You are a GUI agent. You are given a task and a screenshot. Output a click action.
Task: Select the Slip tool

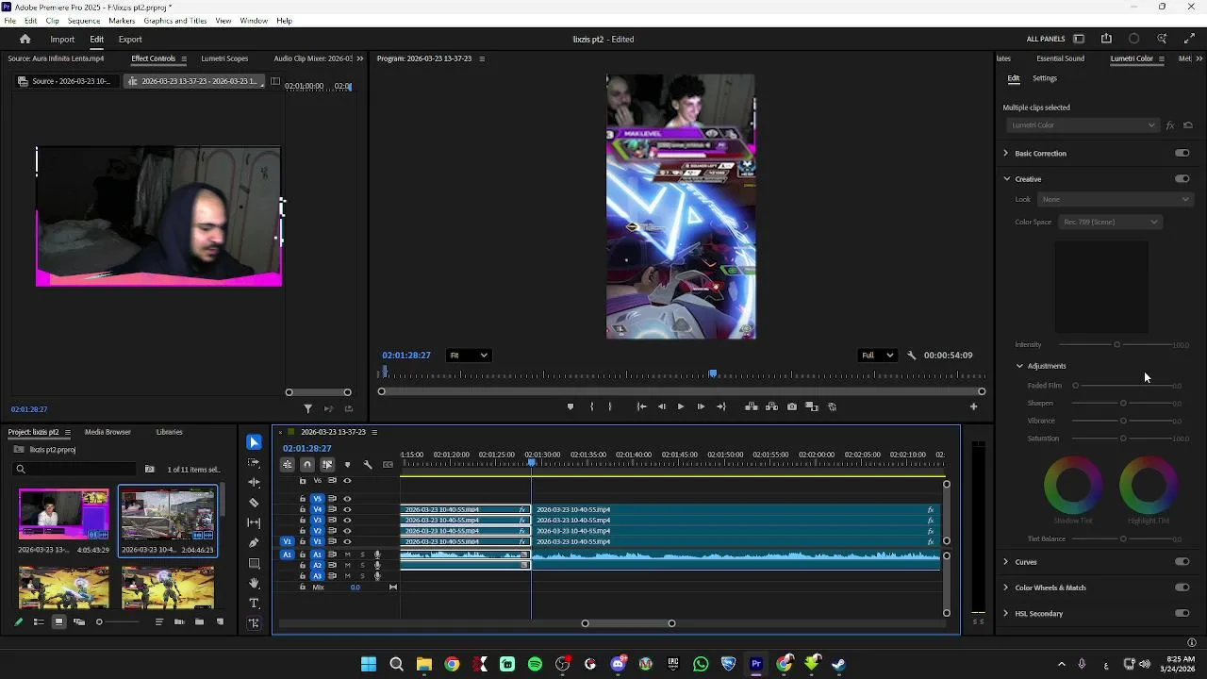point(254,522)
